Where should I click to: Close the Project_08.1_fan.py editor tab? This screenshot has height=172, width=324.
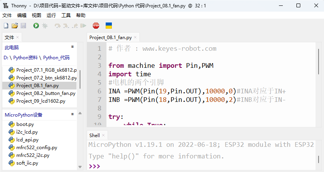(x=135, y=37)
